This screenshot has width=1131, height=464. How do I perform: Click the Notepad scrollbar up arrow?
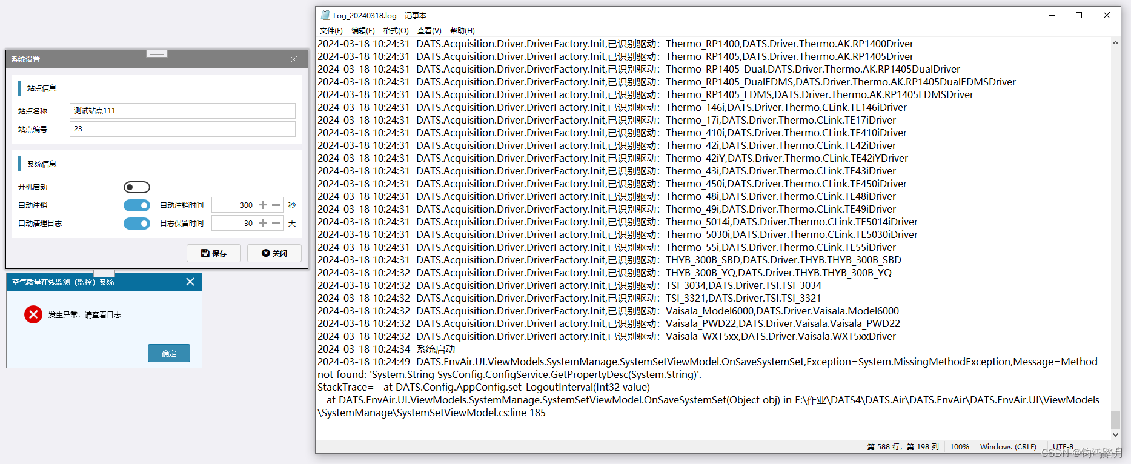1115,43
